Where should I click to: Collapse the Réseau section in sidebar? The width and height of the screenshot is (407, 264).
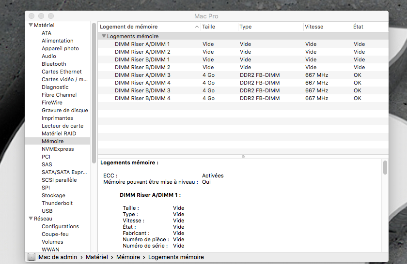click(x=31, y=219)
